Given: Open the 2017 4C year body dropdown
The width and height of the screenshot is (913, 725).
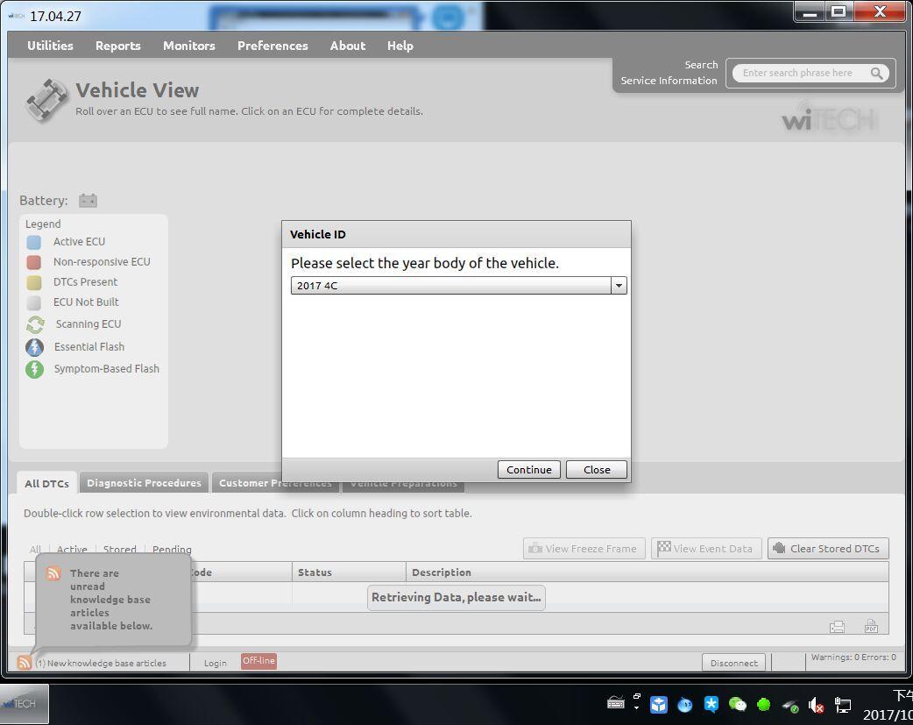Looking at the screenshot, I should click(x=619, y=285).
